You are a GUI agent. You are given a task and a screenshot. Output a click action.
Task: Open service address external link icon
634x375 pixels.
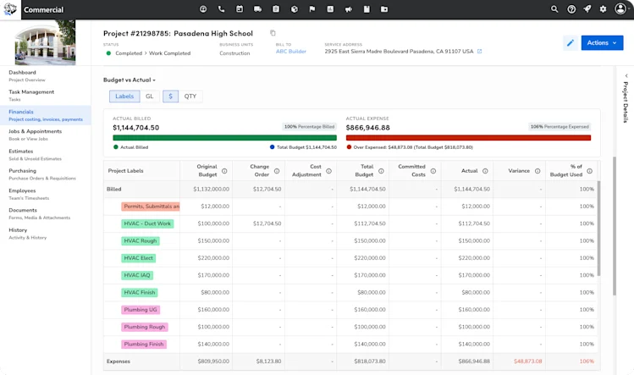[x=480, y=52]
